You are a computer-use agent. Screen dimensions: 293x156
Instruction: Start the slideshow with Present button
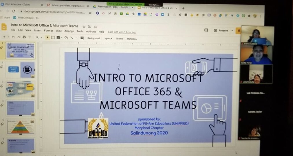point(221,31)
